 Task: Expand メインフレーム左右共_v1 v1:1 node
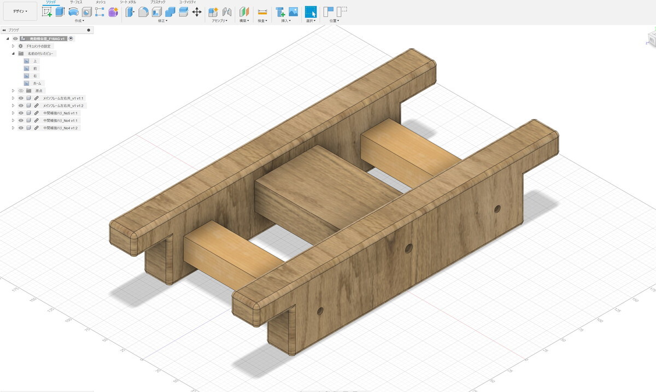click(x=13, y=98)
